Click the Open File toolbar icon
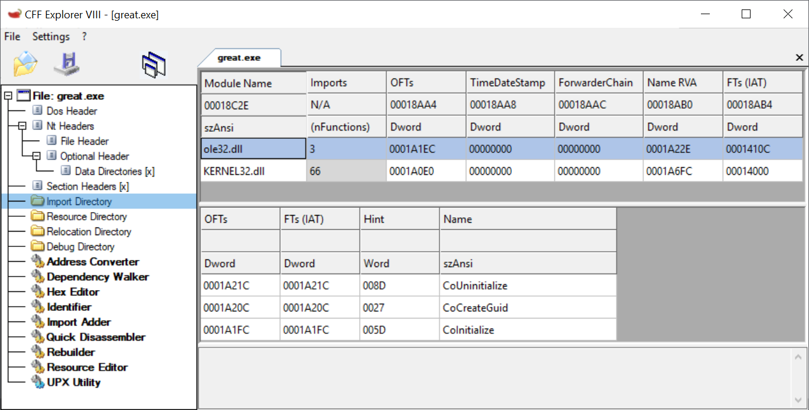 point(25,63)
